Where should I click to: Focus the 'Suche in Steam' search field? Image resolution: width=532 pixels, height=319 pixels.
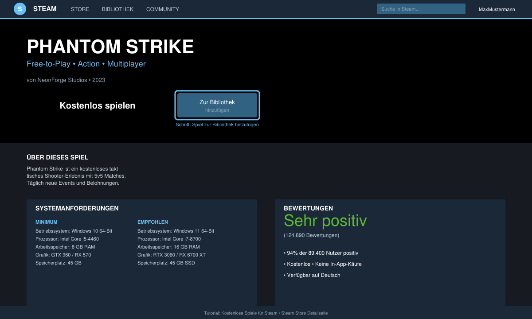pyautogui.click(x=421, y=9)
